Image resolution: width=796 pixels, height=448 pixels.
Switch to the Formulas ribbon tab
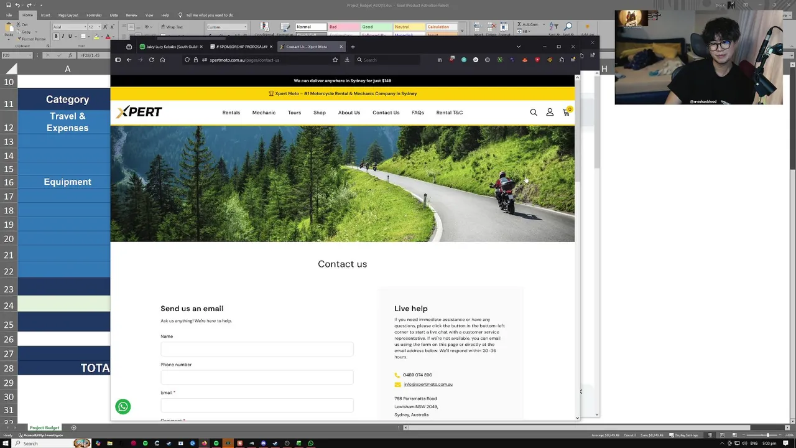point(94,15)
